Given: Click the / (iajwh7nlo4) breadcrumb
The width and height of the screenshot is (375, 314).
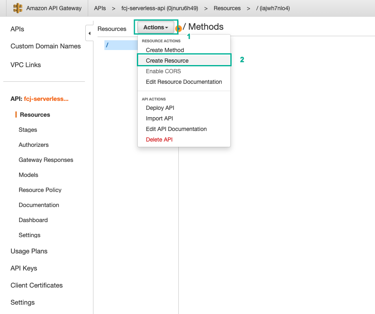Looking at the screenshot, I should click(x=273, y=8).
